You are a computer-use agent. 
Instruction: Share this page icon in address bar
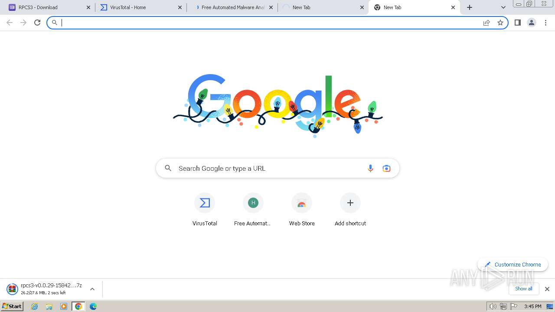point(486,23)
